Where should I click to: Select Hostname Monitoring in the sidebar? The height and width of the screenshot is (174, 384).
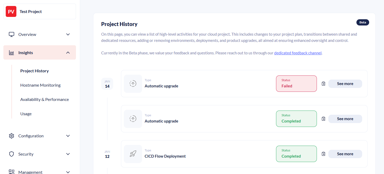tap(40, 85)
